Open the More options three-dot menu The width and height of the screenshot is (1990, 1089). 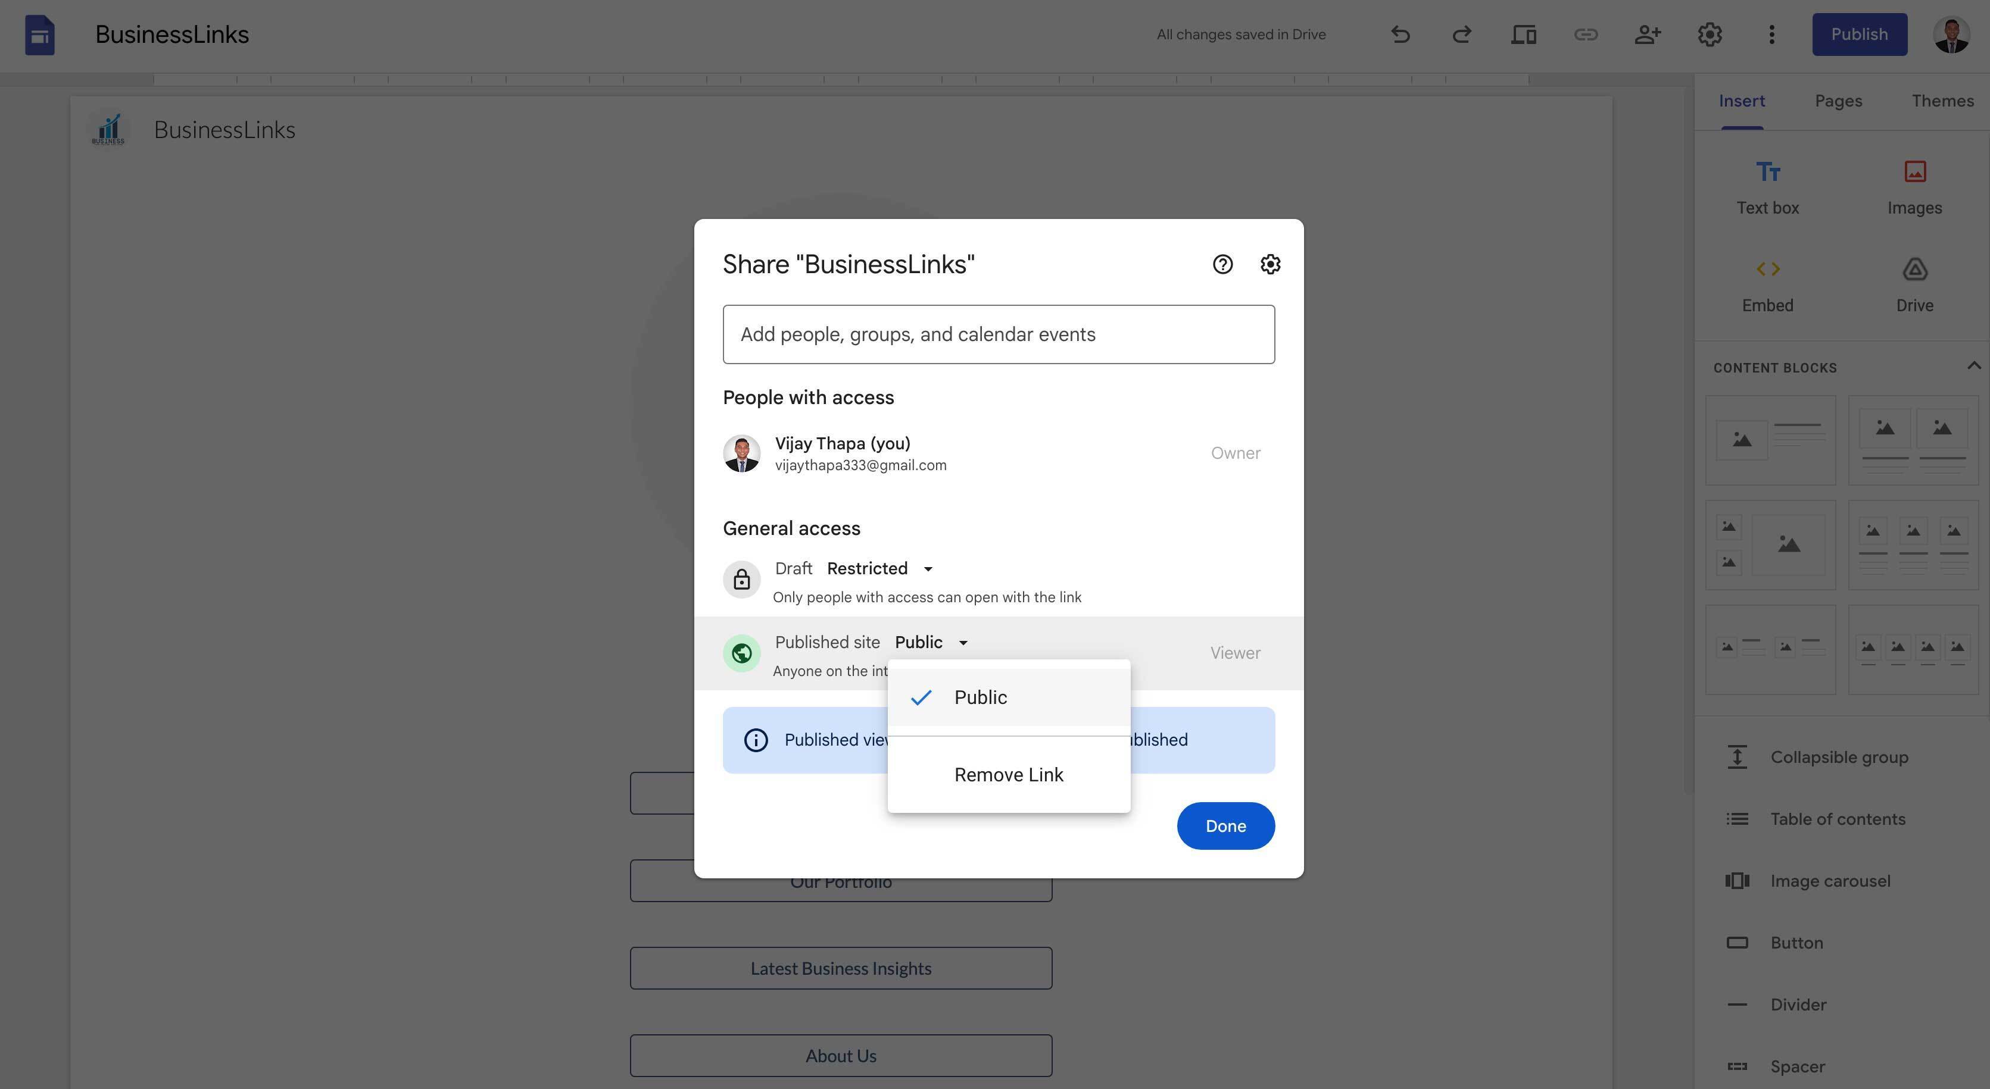point(1771,34)
